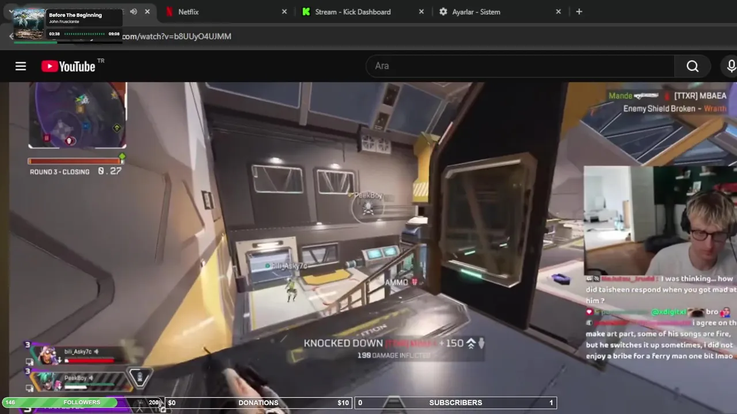Click the @xdigixl mention in chat overlay
The width and height of the screenshot is (737, 414).
(x=668, y=312)
